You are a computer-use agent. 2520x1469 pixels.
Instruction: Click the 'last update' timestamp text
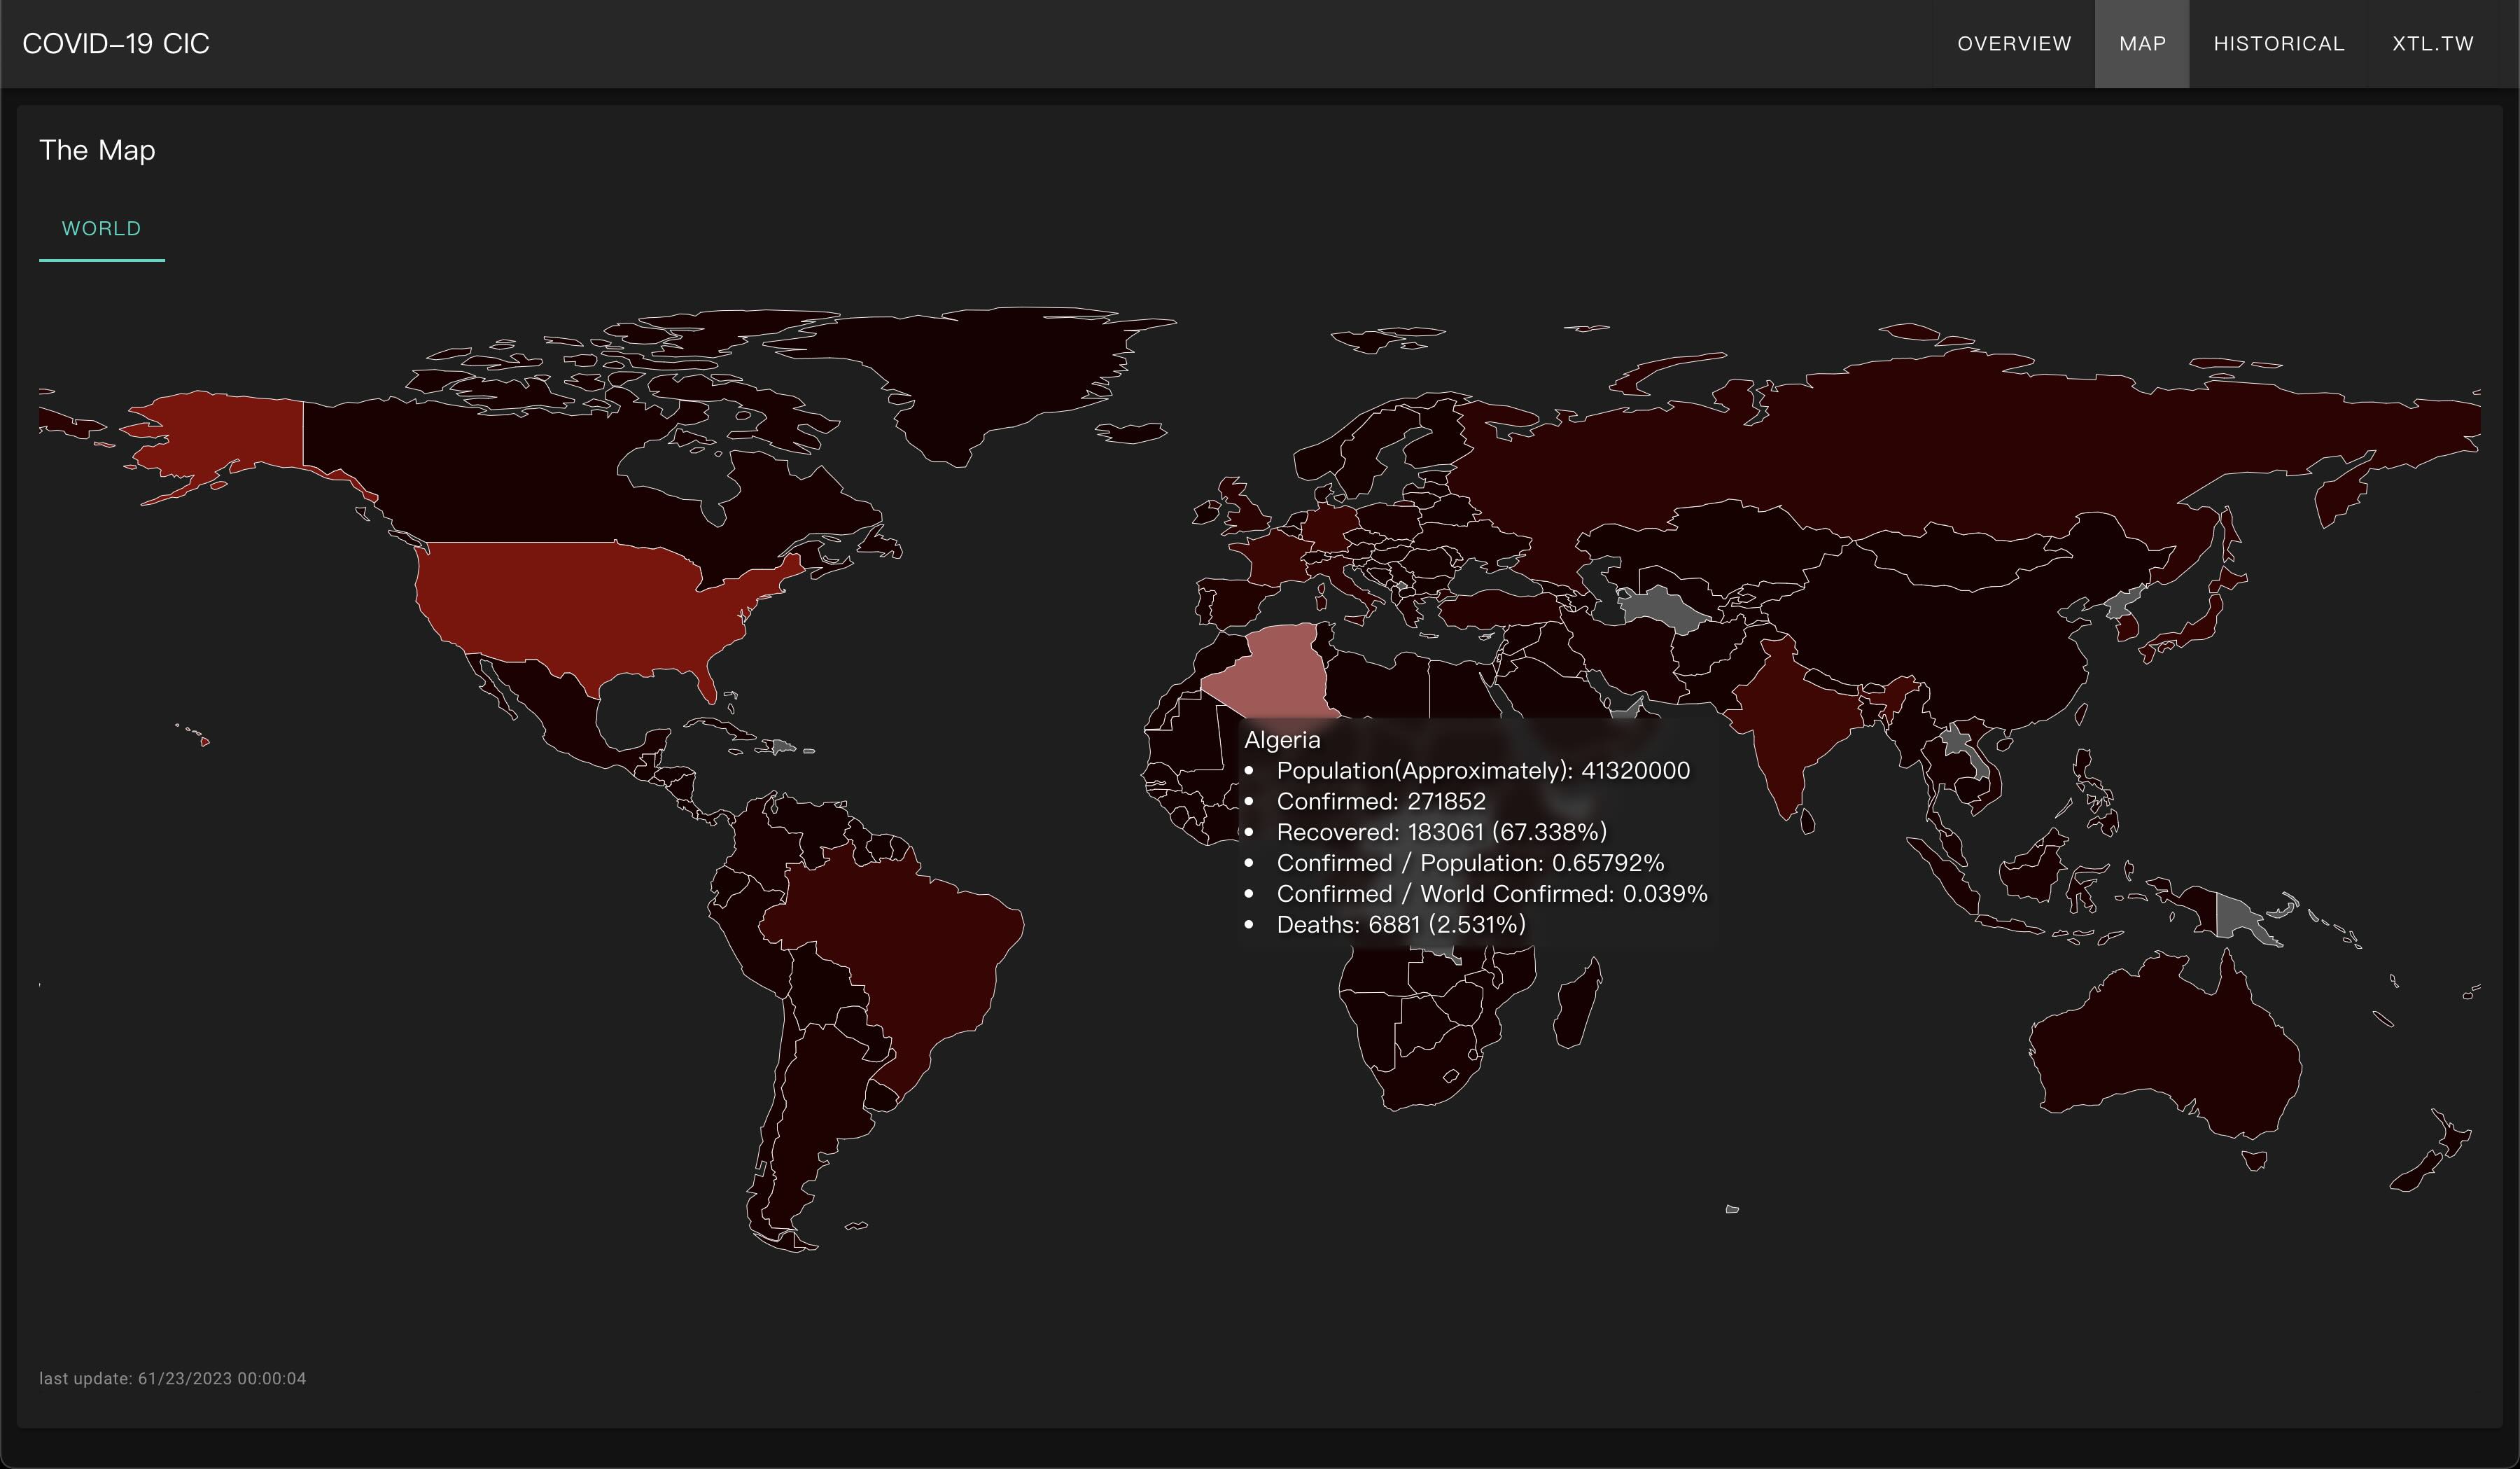click(173, 1378)
